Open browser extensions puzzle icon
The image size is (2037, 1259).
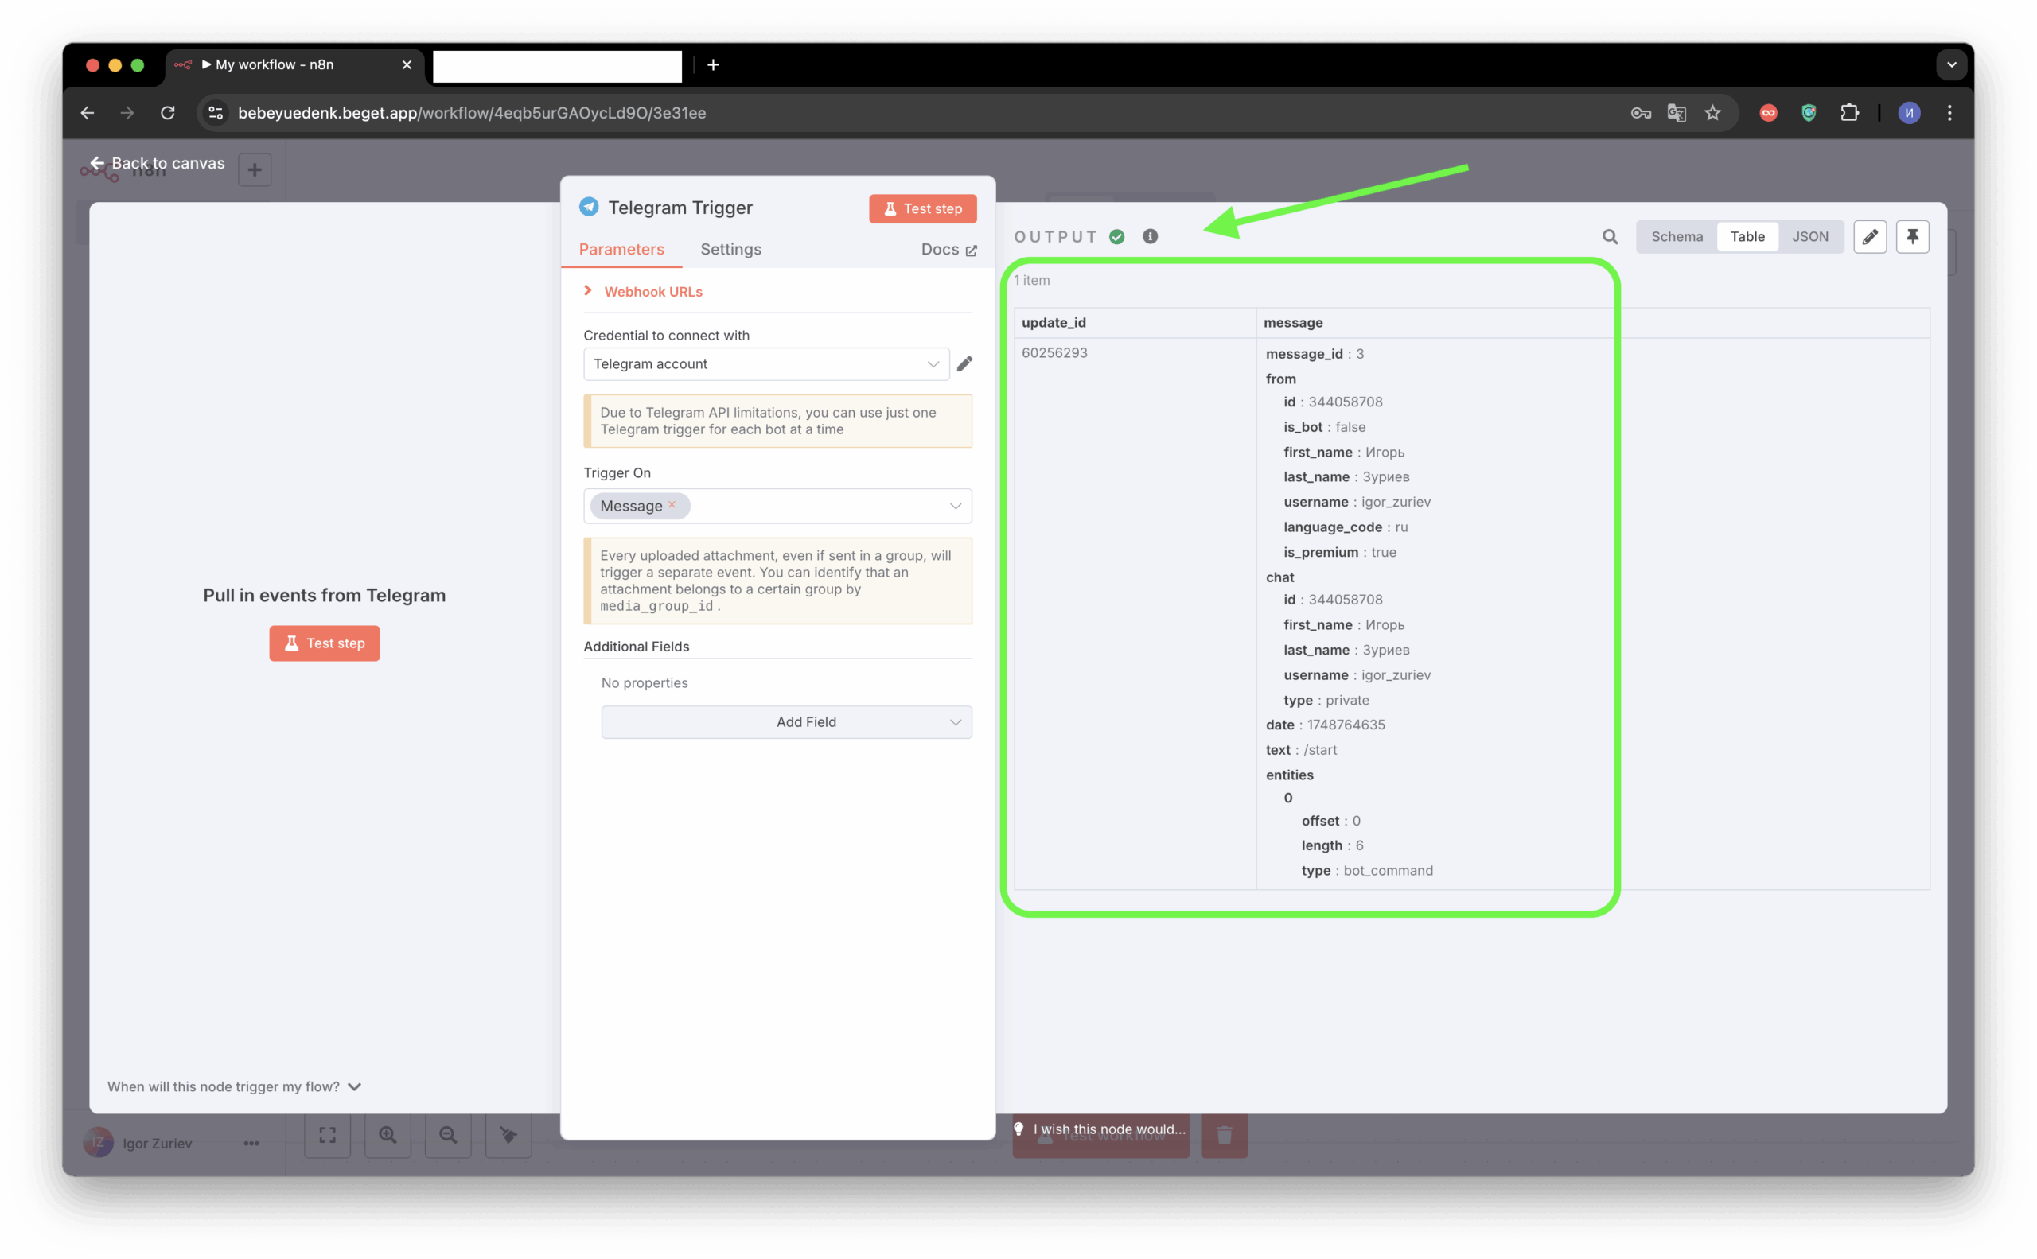tap(1848, 112)
